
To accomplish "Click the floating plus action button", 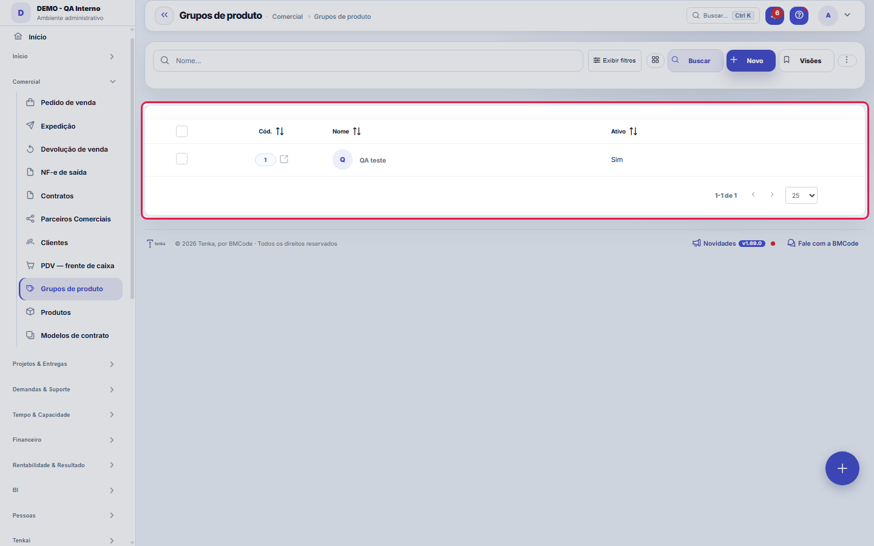I will click(842, 468).
